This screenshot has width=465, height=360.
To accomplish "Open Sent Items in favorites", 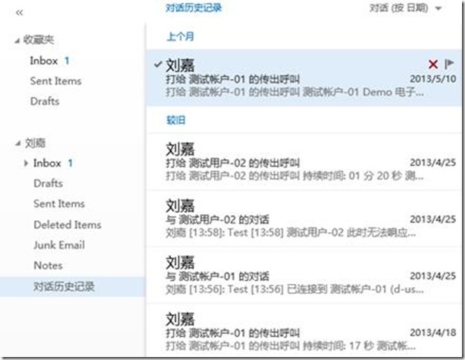I will (x=56, y=81).
